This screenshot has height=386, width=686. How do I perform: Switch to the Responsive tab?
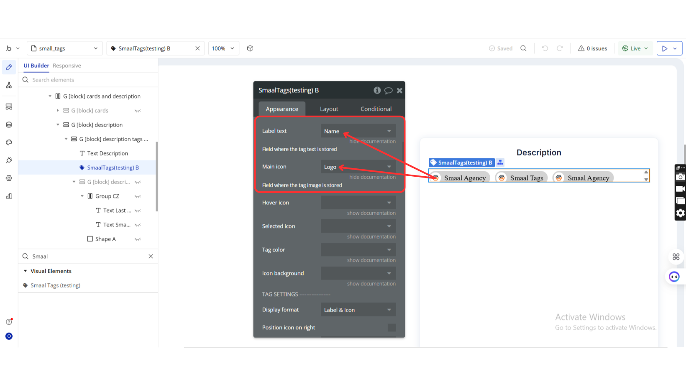[x=67, y=66]
